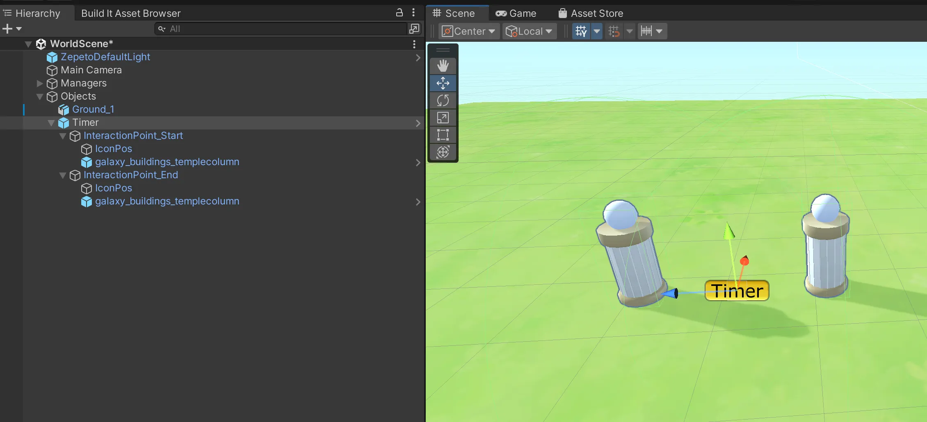
Task: Toggle grid visibility in Scene view
Action: 581,31
